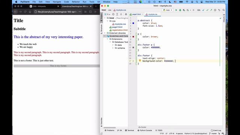The height and width of the screenshot is (135, 240).
Task: Click inspection green checkmark in editor corner
Action: coord(220,18)
